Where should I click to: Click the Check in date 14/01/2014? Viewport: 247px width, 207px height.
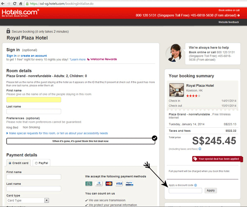coord(229,101)
